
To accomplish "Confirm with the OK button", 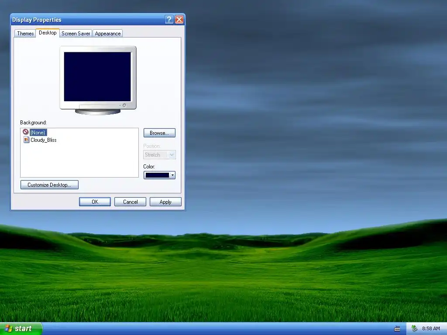I will point(95,202).
